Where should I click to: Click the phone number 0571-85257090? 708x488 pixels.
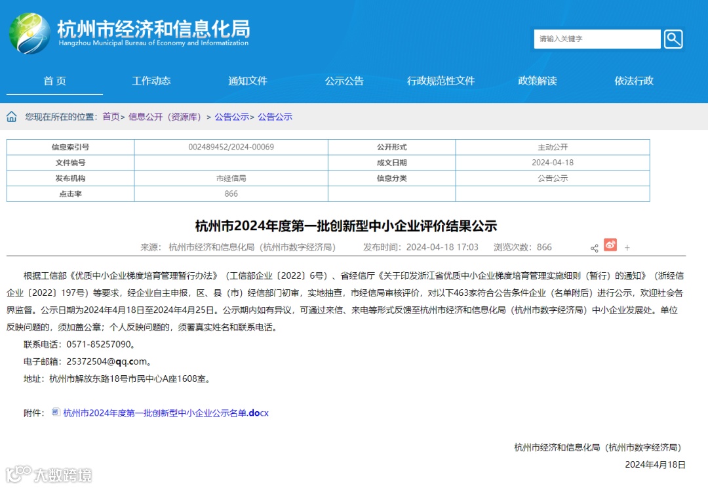pyautogui.click(x=99, y=344)
